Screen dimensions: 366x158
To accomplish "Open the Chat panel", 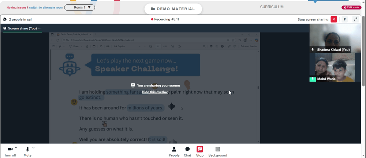I will [x=187, y=152].
